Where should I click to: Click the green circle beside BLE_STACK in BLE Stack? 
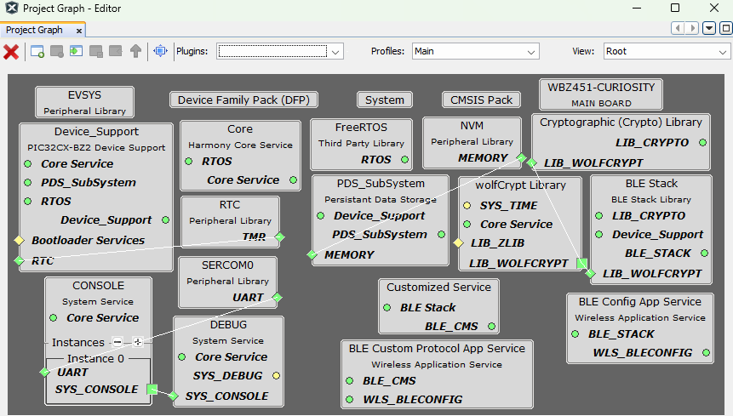(x=705, y=253)
